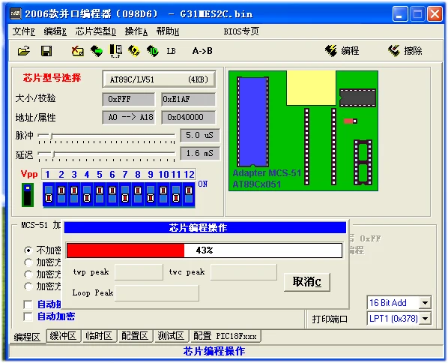Click the yellow chip erase toolbar icon
This screenshot has width=448, height=363.
pos(77,51)
